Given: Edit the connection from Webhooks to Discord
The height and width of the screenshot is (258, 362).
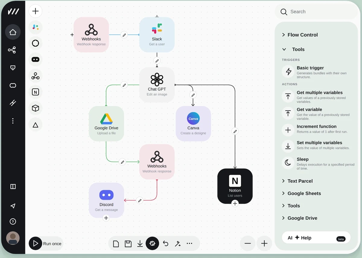Looking at the screenshot, I should point(139,200).
